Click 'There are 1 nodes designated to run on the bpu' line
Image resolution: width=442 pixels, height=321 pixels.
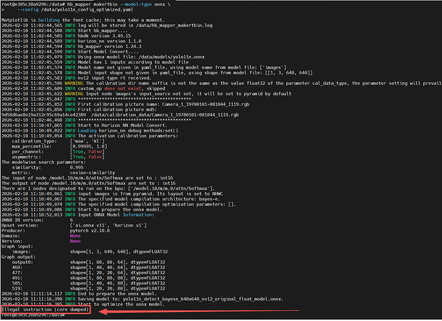click(108, 188)
